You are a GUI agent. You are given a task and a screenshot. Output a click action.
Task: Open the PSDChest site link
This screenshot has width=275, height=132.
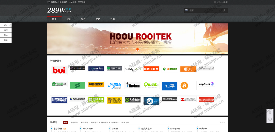click(x=88, y=128)
